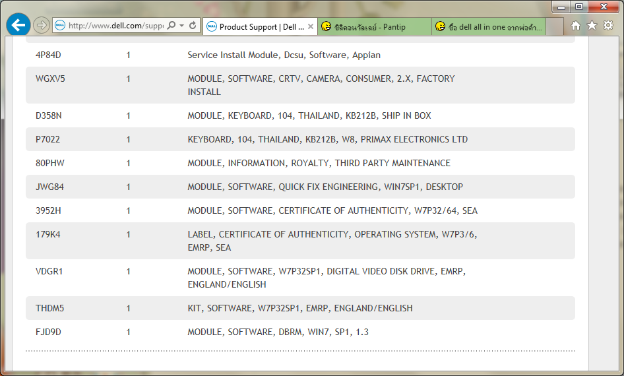Close the Product Support Dell tab
This screenshot has width=624, height=376.
(311, 26)
